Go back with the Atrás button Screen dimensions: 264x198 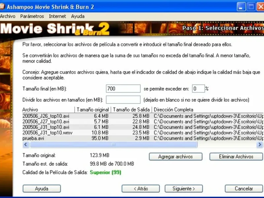pos(141,188)
